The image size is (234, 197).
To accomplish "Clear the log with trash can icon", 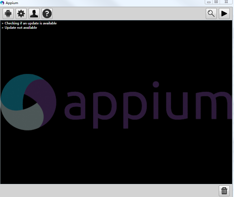I will [x=224, y=191].
